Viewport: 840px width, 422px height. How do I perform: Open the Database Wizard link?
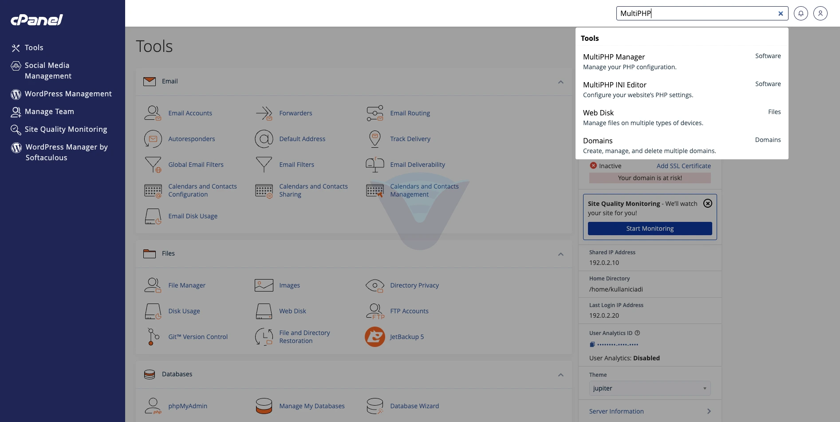pos(414,406)
